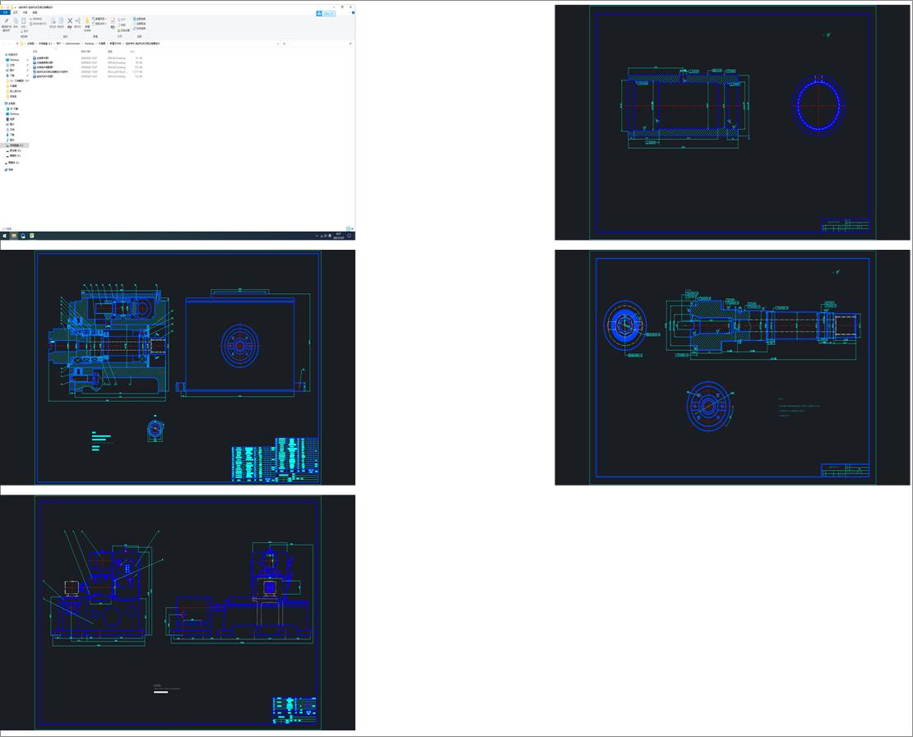Click the Copy to icon in ribbon
Image resolution: width=913 pixels, height=737 pixels.
click(x=61, y=23)
